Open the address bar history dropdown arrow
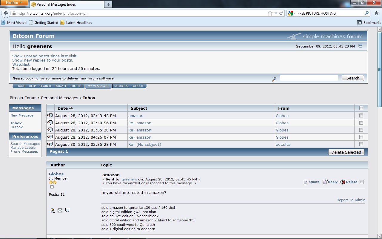Screen dimensions: 382x239 276,13
